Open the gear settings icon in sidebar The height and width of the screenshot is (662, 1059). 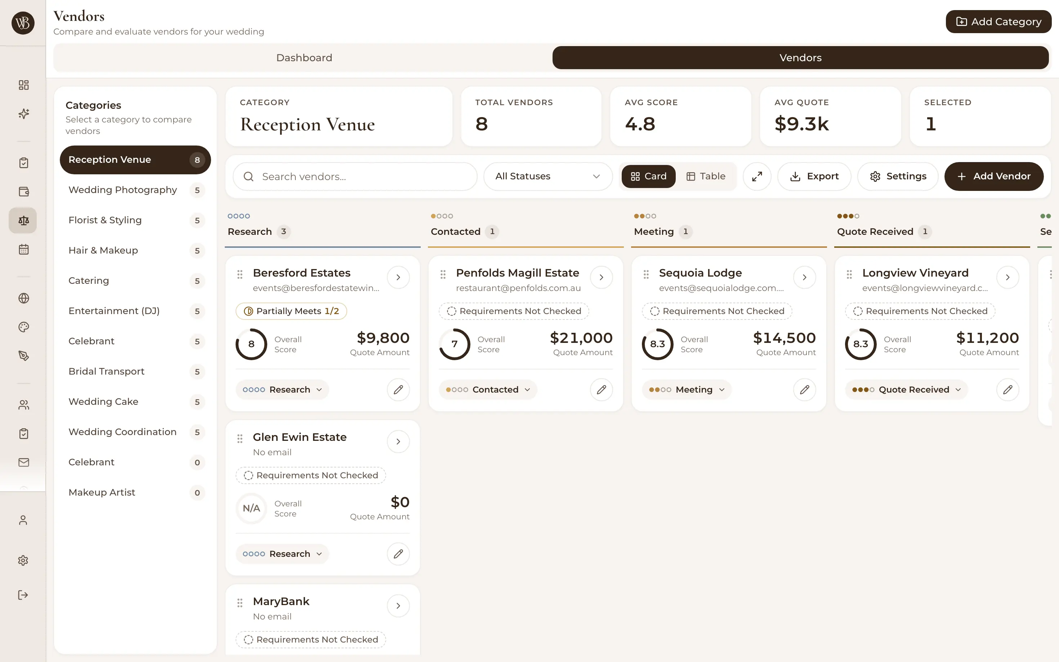(x=23, y=560)
